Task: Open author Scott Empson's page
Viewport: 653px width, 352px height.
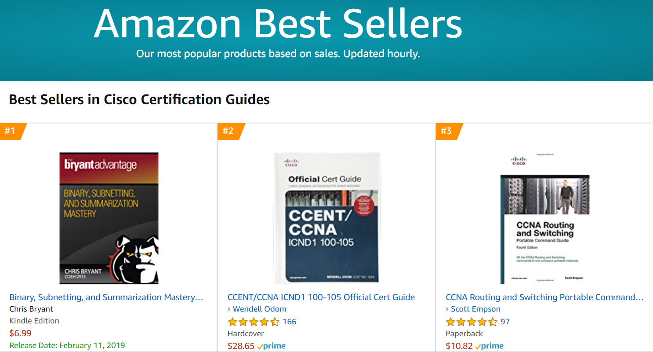Action: [x=475, y=309]
